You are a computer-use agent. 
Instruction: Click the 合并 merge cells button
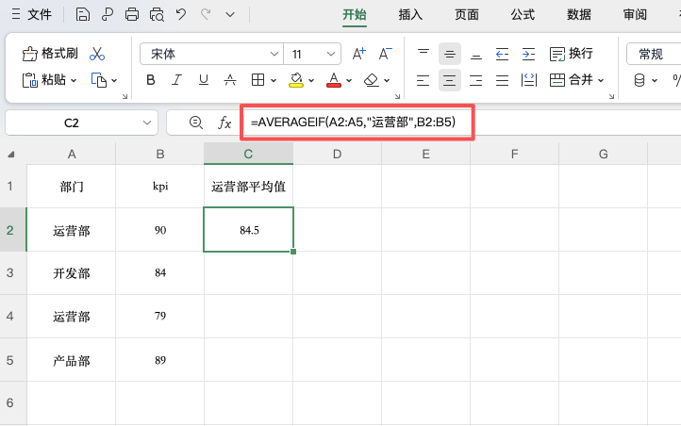(x=572, y=80)
